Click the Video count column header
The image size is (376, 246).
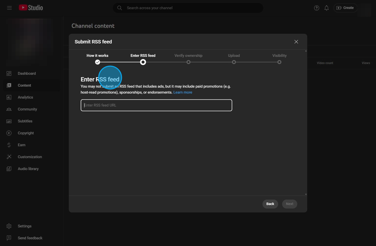click(x=325, y=63)
